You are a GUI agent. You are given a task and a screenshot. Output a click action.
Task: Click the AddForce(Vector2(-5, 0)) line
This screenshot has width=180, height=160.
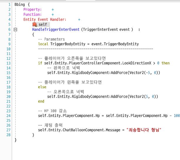click(x=104, y=73)
